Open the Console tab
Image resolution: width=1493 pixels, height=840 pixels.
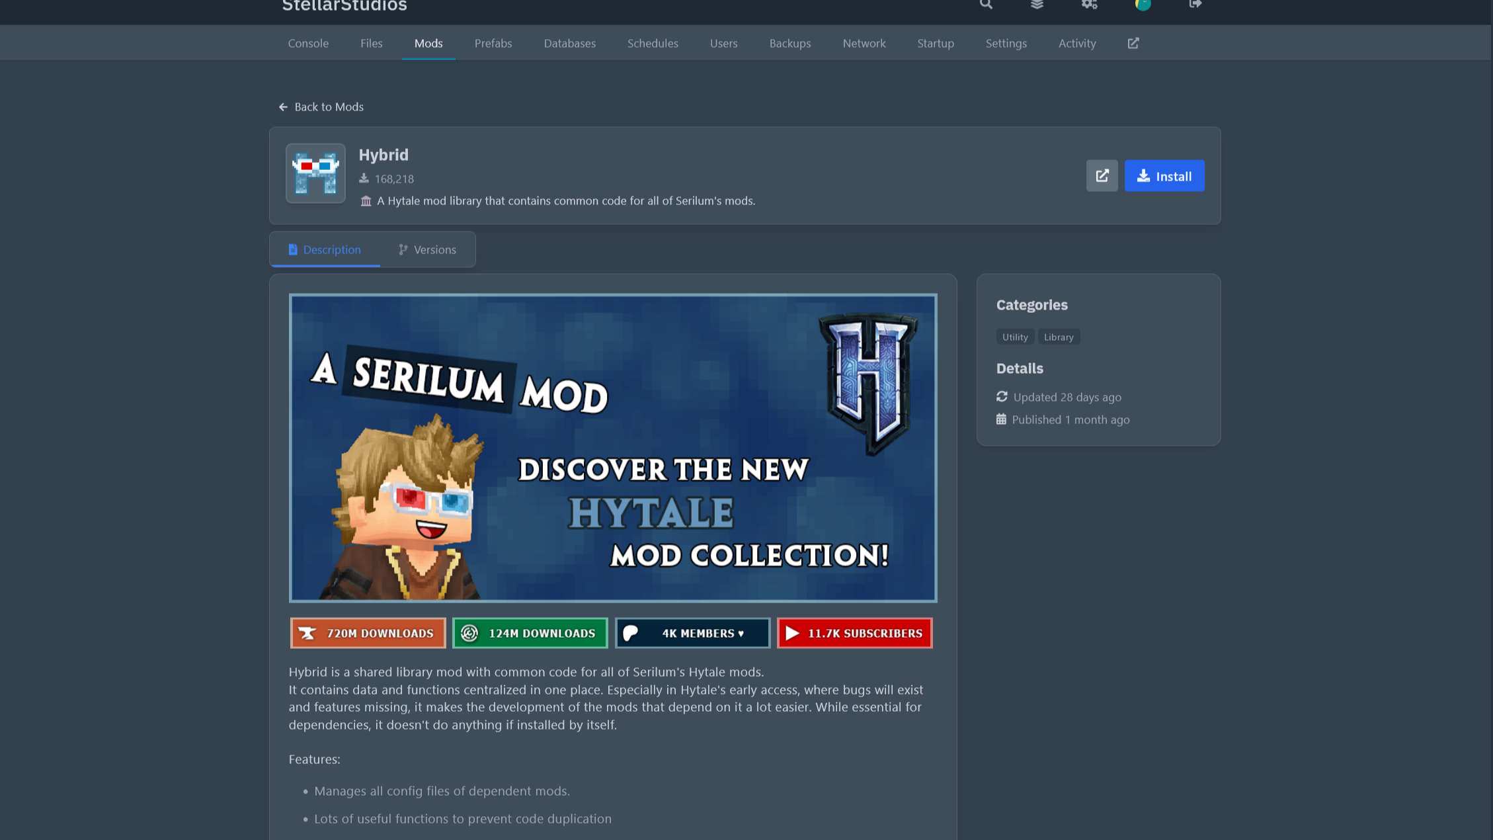(308, 44)
